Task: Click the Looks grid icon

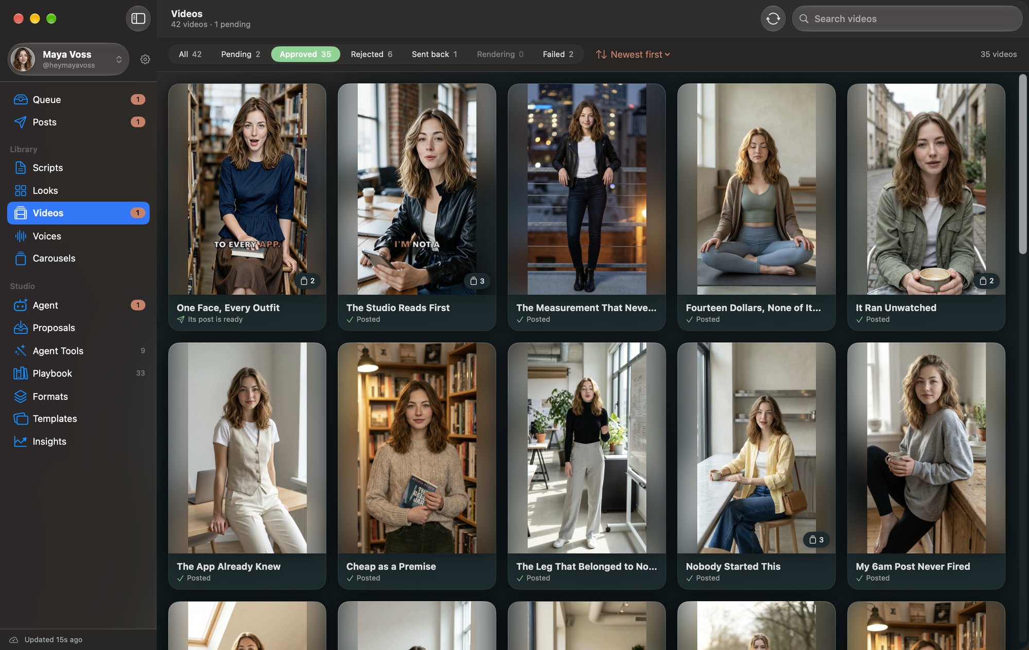Action: pos(21,190)
